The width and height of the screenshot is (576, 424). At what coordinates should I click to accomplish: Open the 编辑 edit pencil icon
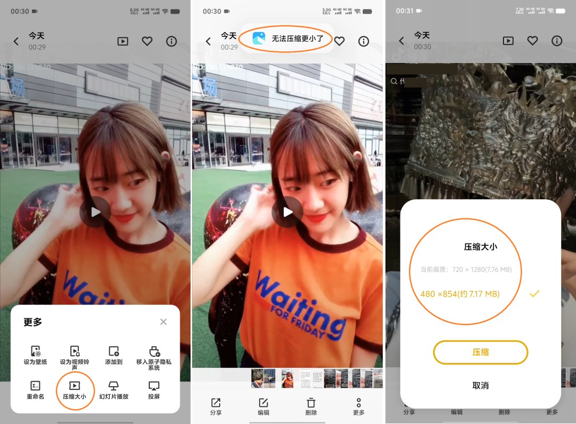[x=263, y=403]
